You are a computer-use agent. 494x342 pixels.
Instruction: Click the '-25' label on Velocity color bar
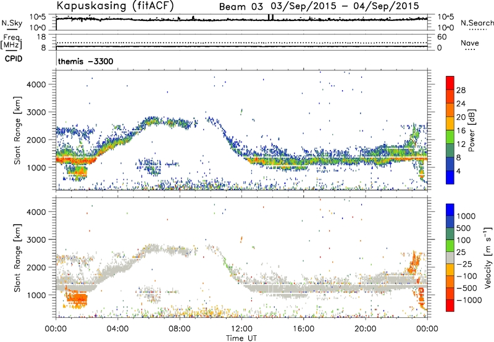coord(464,264)
